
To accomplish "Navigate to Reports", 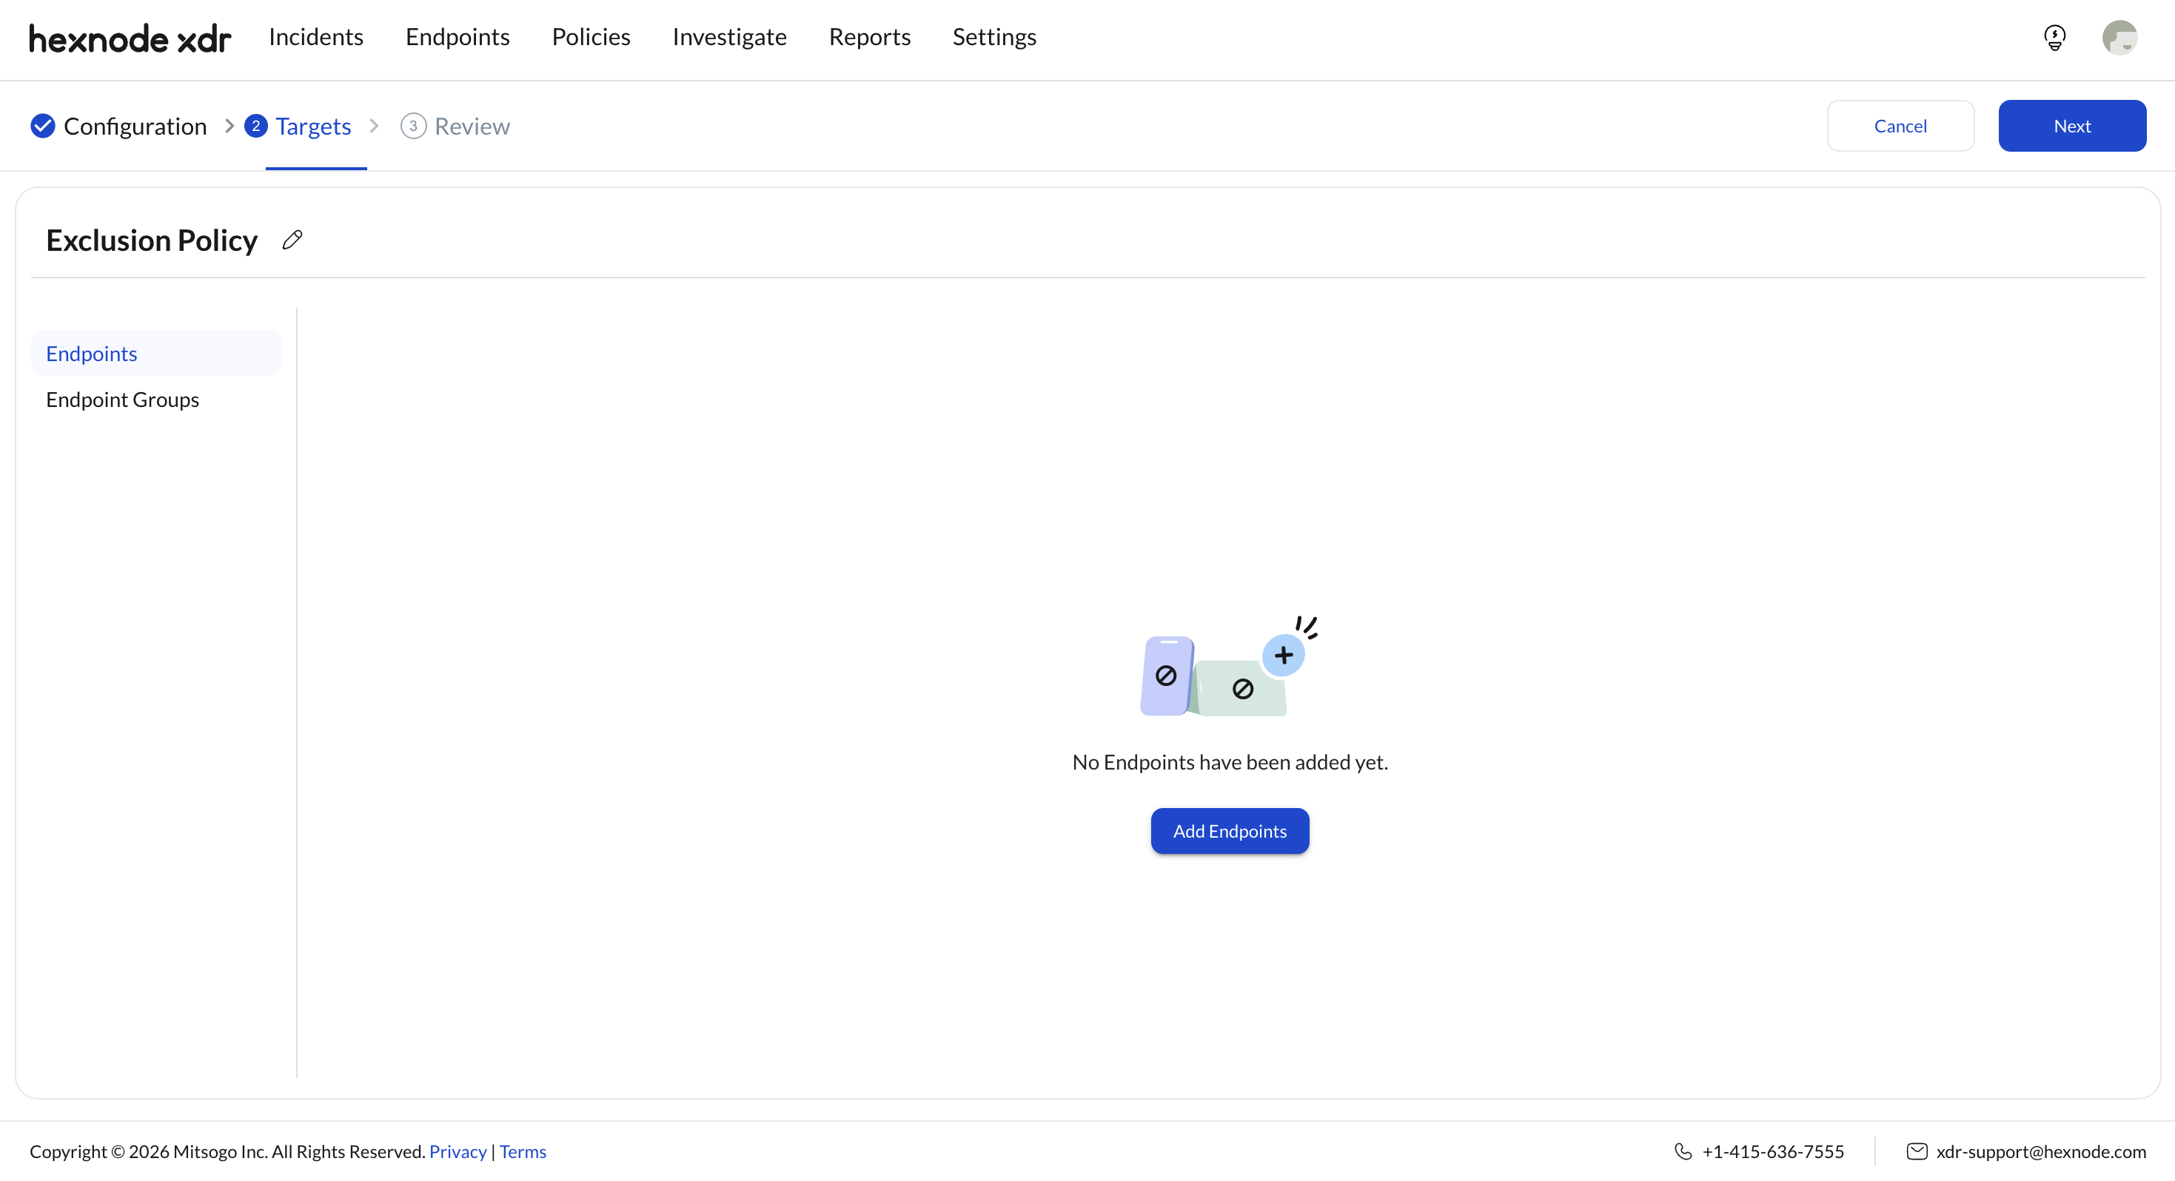I will pyautogui.click(x=870, y=37).
